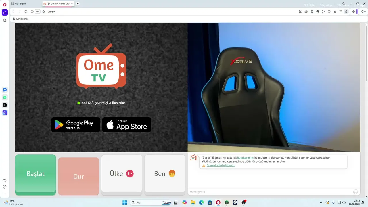Image resolution: width=368 pixels, height=207 pixels.
Task: Open the emoji smiley picker
Action: (355, 192)
